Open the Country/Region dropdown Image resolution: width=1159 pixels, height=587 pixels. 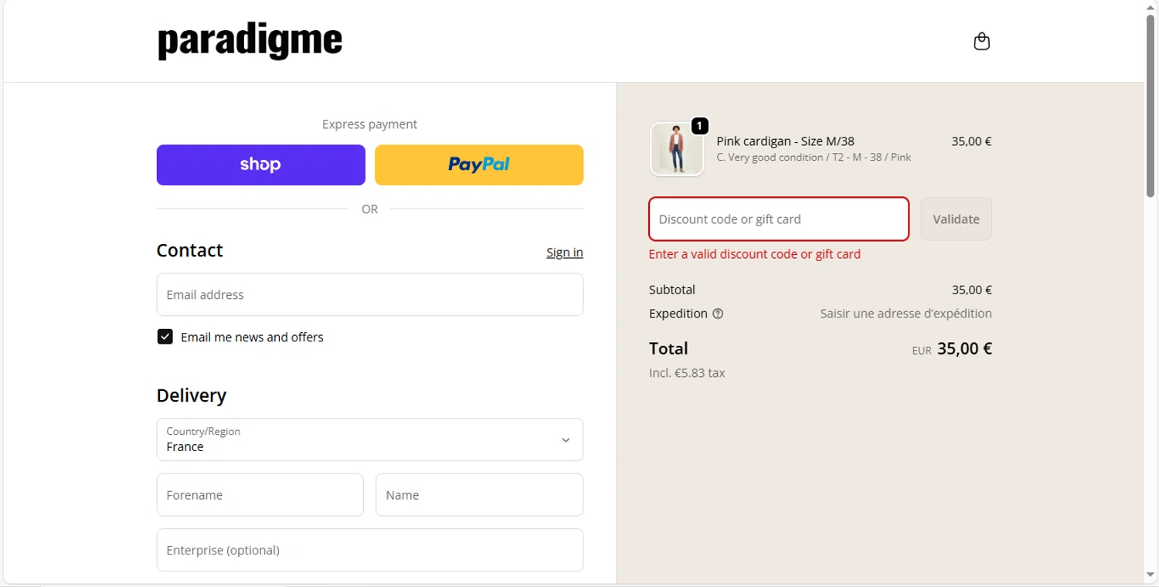coord(370,439)
